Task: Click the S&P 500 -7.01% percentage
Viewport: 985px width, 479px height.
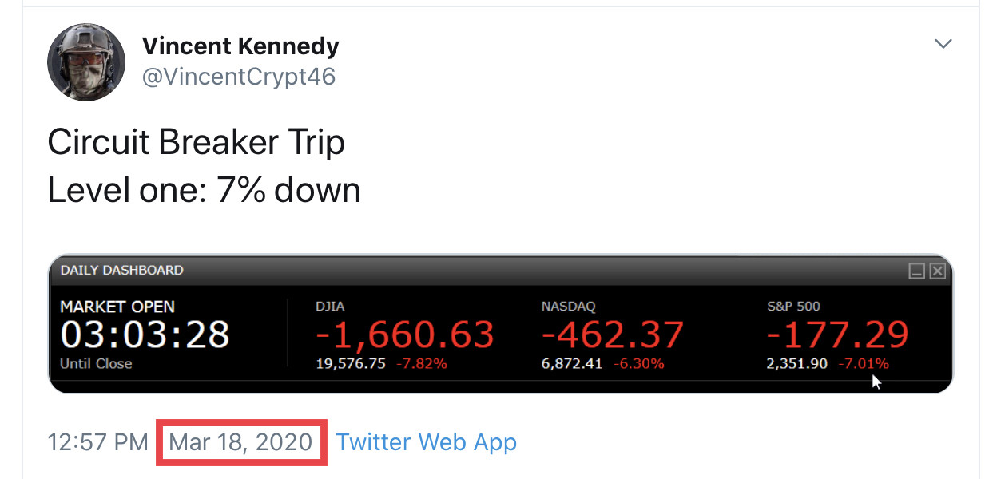Action: point(863,364)
